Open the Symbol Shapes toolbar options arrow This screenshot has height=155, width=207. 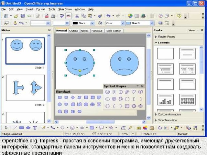click(x=137, y=86)
